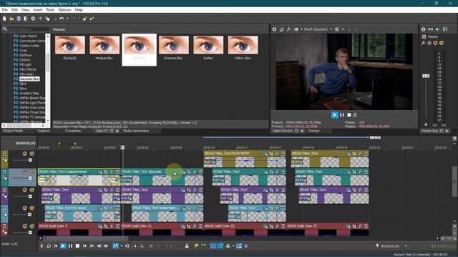The width and height of the screenshot is (458, 257).
Task: Save the project with the floppy disk icon
Action: 19,19
